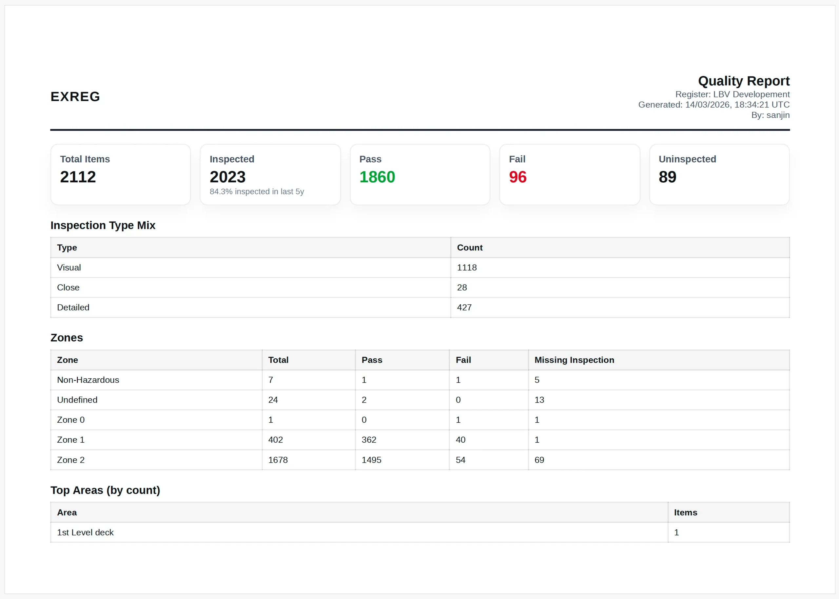Viewport: 839px width, 599px height.
Task: Click the Zones section heading
Action: [67, 337]
